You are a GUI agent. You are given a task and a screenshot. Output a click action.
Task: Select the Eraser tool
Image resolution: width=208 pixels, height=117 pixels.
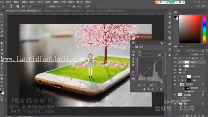pos(2,50)
